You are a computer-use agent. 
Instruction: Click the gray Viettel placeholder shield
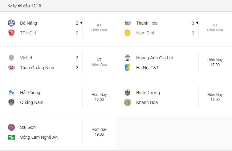pyautogui.click(x=11, y=58)
